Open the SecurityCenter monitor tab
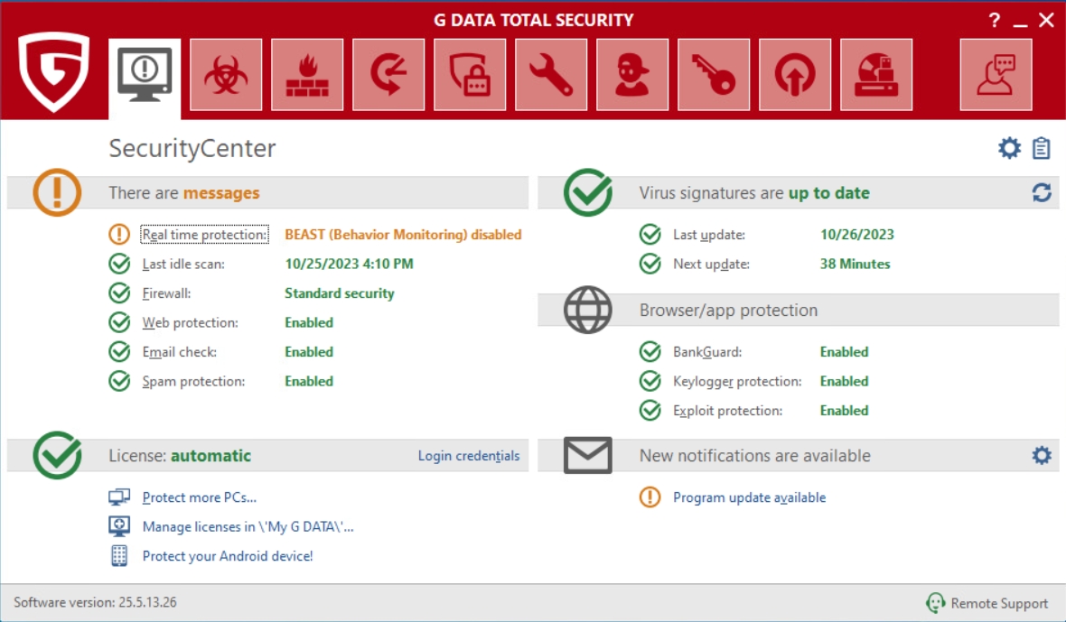The width and height of the screenshot is (1066, 622). point(145,78)
